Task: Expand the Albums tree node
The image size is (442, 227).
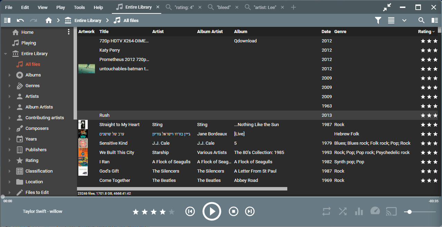Action: pos(9,75)
